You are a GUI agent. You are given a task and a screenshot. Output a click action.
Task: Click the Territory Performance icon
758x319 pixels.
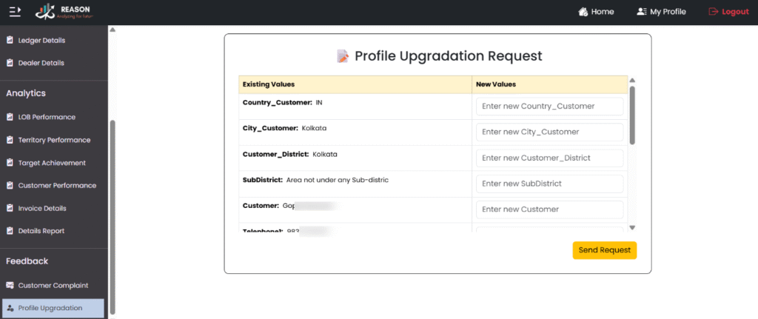[x=10, y=140]
